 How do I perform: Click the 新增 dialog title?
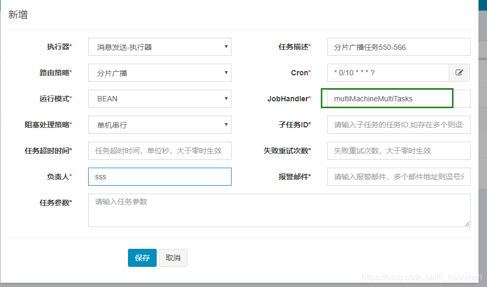coord(18,14)
